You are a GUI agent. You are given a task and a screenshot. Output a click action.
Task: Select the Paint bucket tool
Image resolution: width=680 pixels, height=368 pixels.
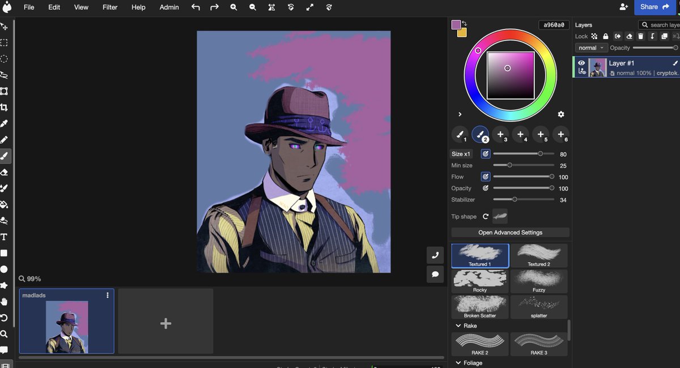(4, 204)
